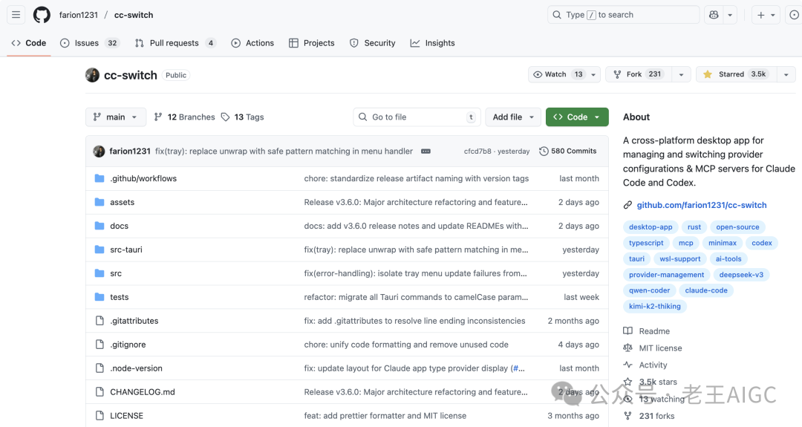Click the Readme book icon

click(x=627, y=331)
